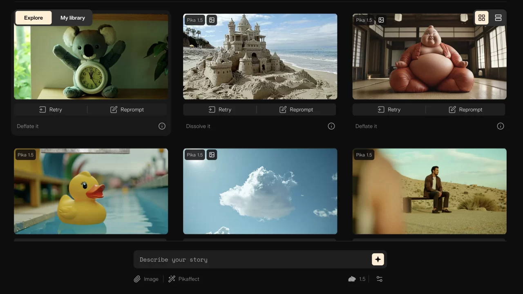Show info for sumo Deflate it prompt
Screen dimensions: 523x294
click(x=500, y=126)
